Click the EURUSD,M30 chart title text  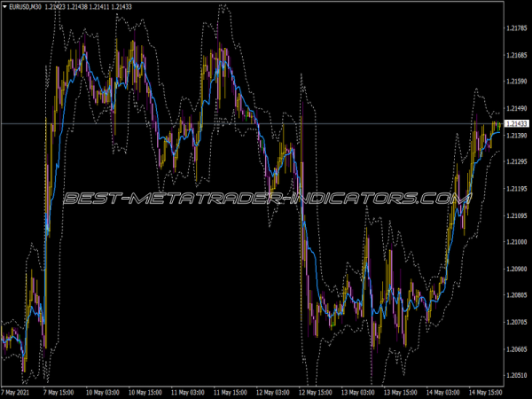pyautogui.click(x=25, y=7)
